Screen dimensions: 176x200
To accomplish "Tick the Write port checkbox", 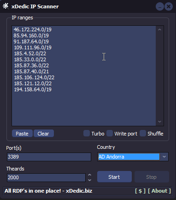I will pos(110,133).
